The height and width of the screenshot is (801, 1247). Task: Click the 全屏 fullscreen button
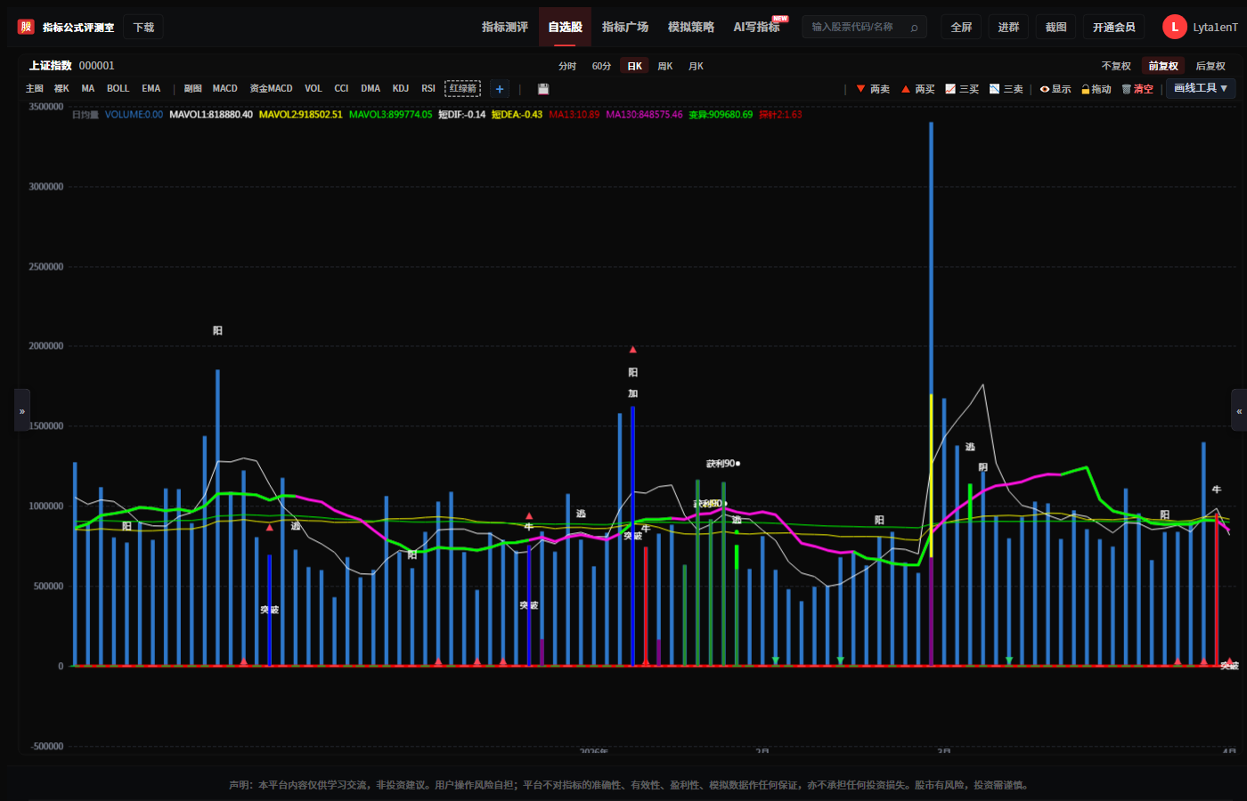[962, 28]
